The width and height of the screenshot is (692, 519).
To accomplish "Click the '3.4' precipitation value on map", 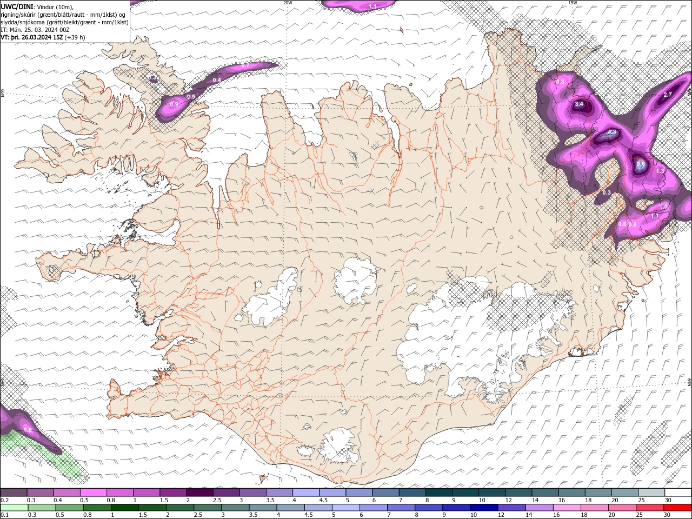I will point(579,104).
